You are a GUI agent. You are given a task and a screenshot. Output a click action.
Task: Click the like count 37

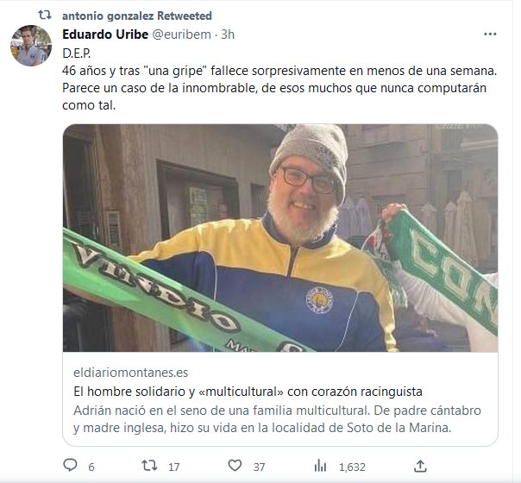[259, 467]
